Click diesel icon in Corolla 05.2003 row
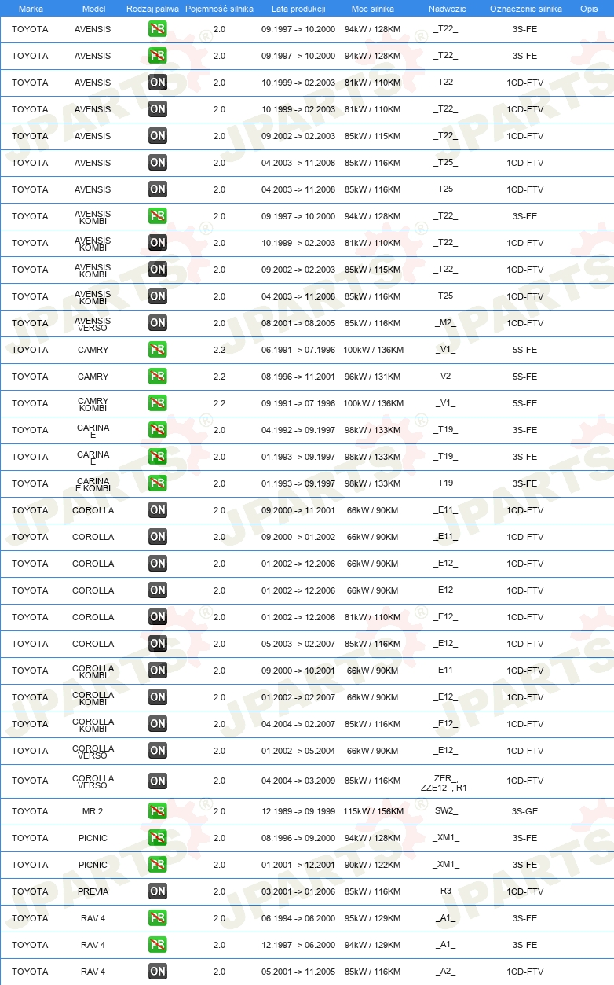614x985 pixels. click(x=158, y=644)
